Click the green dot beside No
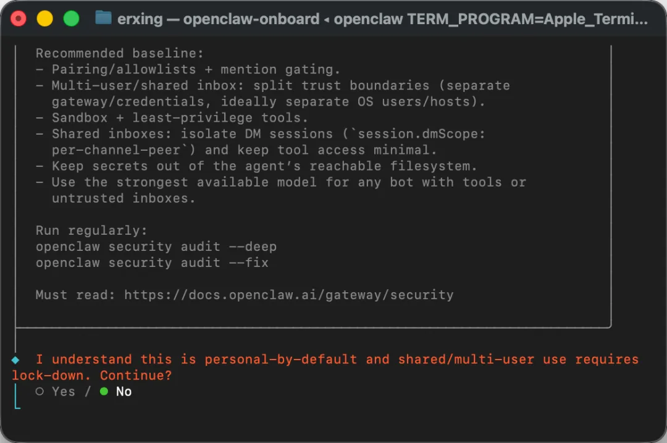 coord(104,392)
